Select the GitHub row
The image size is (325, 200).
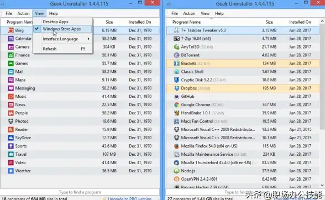click(243, 97)
